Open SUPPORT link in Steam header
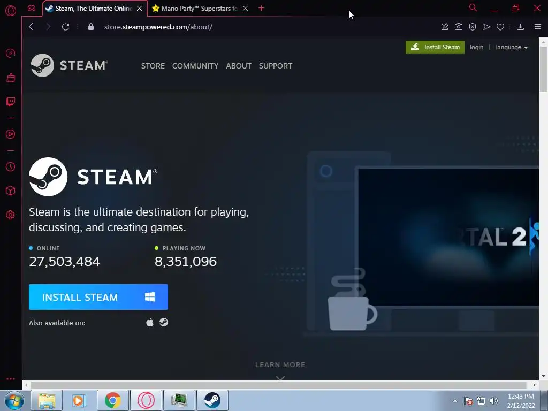This screenshot has height=411, width=548. 276,66
